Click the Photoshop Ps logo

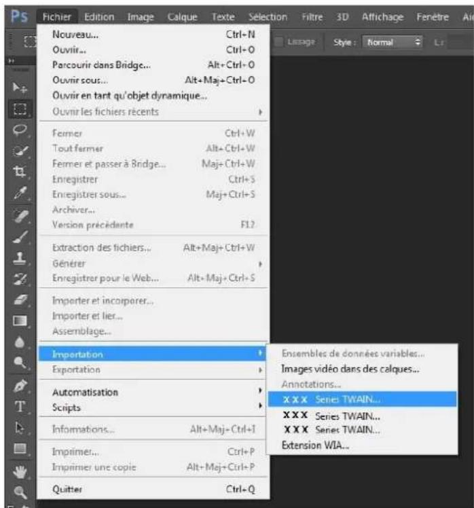click(x=19, y=16)
